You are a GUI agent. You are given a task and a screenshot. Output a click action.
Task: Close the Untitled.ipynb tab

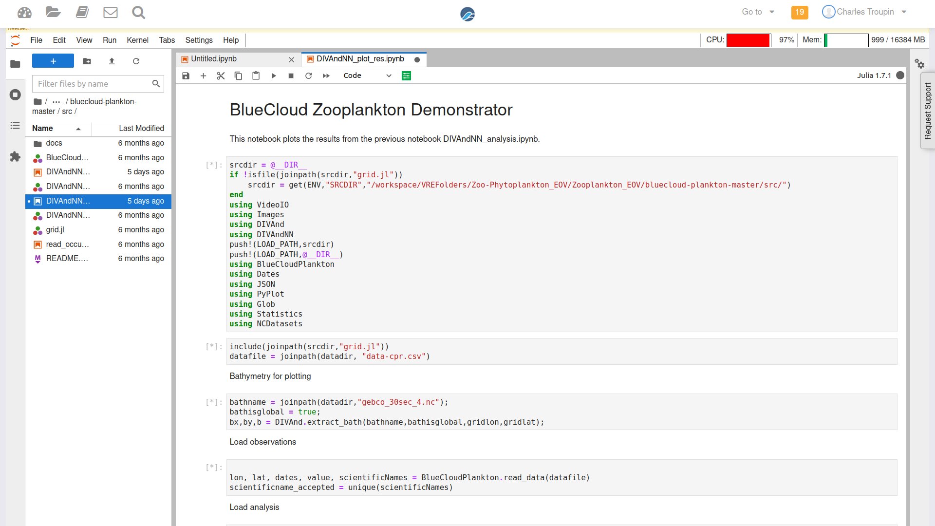(x=291, y=59)
